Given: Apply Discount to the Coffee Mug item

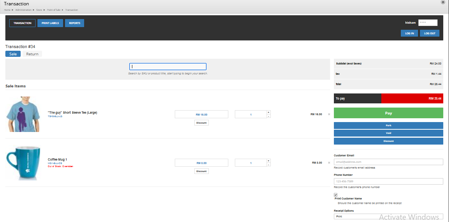Looking at the screenshot, I should (201, 171).
